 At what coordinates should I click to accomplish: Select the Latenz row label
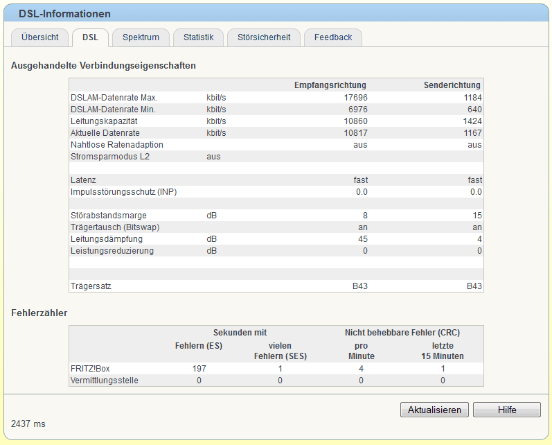tap(83, 180)
